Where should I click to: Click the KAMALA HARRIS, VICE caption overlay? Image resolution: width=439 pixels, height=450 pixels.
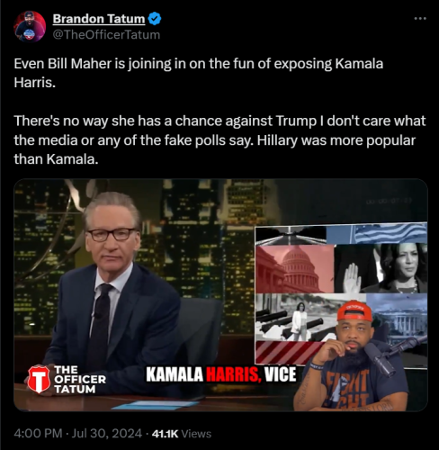point(221,374)
